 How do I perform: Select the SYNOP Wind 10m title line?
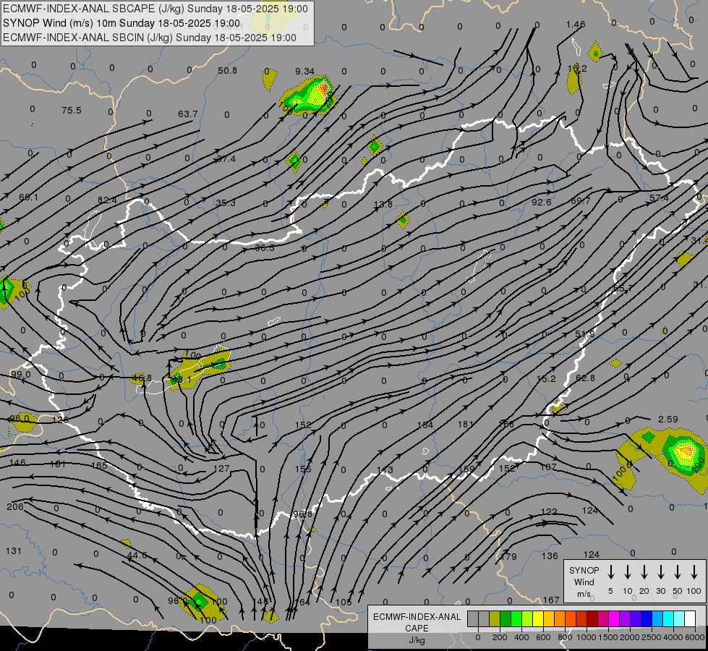[x=121, y=23]
